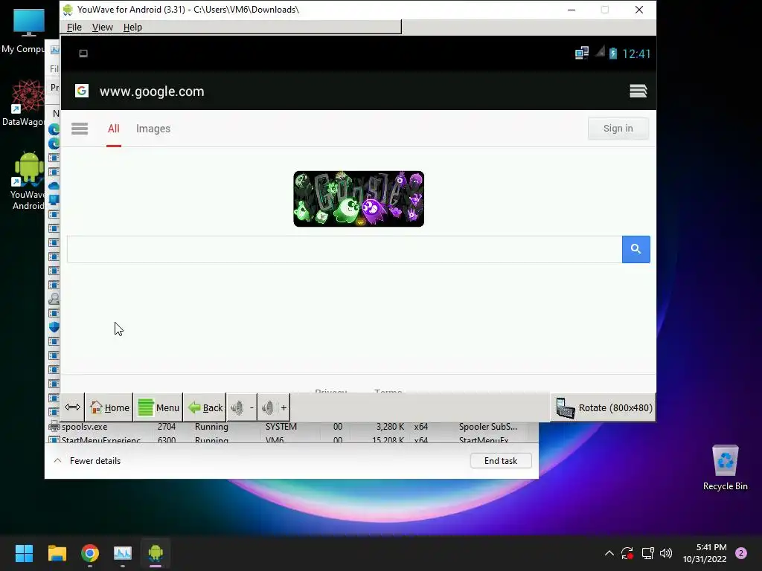Show hidden tray icons chevron
This screenshot has height=571, width=762.
(609, 553)
